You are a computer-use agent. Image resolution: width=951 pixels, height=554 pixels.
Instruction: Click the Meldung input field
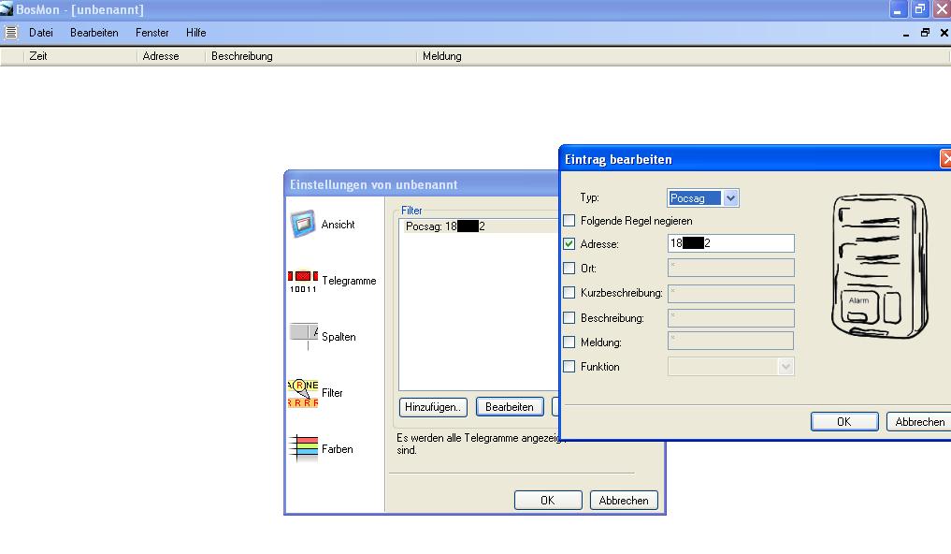pyautogui.click(x=731, y=341)
